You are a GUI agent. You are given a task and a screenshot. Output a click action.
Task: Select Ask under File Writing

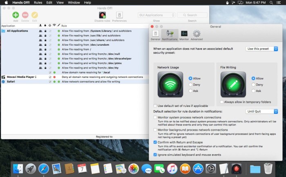[x=254, y=91]
